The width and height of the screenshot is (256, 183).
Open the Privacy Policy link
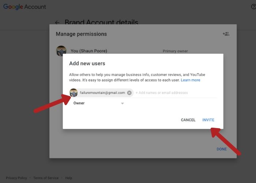coord(16,178)
